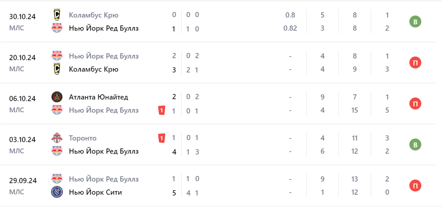Click green В badge for 30.10.24 match
Image resolution: width=442 pixels, height=207 pixels.
click(415, 22)
